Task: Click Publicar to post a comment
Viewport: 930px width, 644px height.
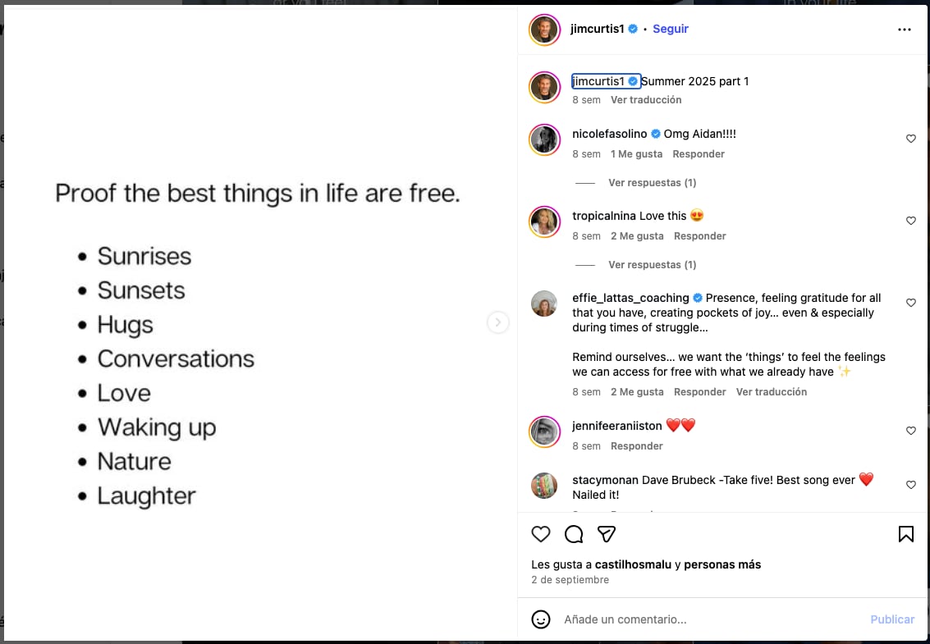Action: coord(892,619)
